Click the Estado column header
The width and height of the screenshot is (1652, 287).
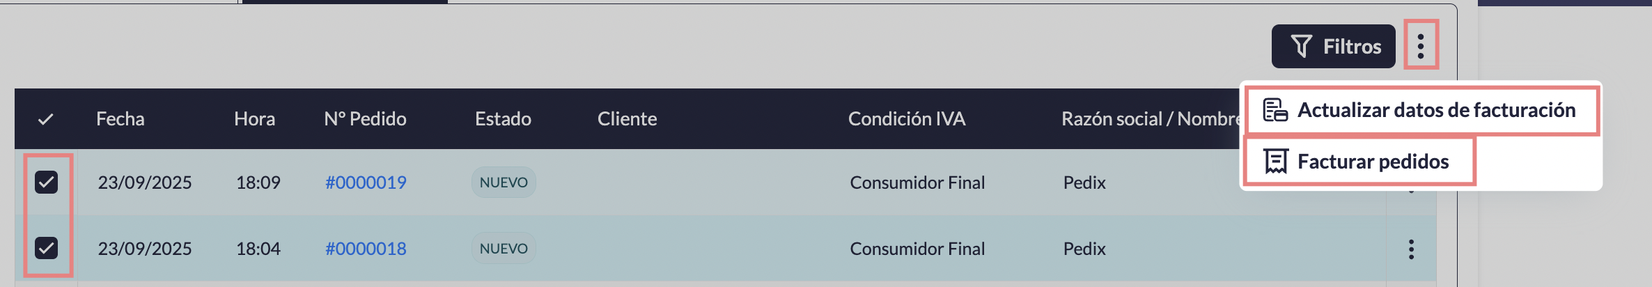coord(503,119)
